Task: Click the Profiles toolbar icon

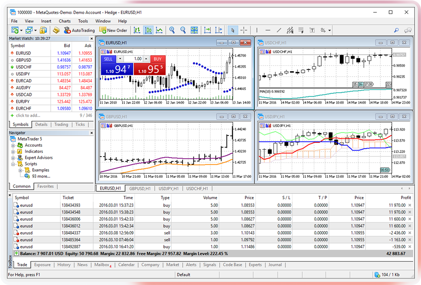Action: click(x=29, y=30)
